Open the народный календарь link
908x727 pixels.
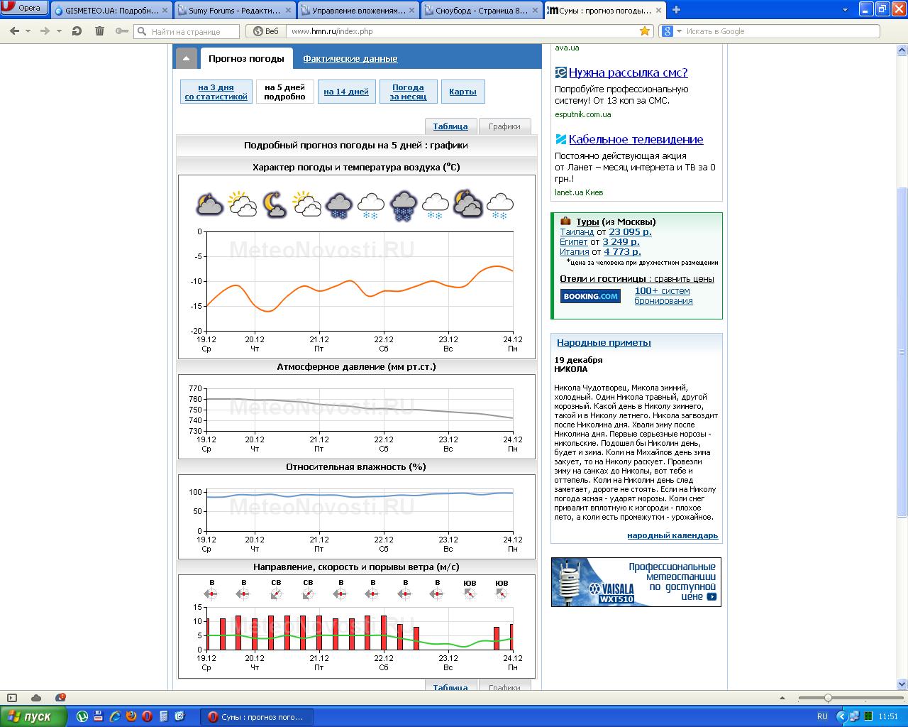click(x=672, y=535)
